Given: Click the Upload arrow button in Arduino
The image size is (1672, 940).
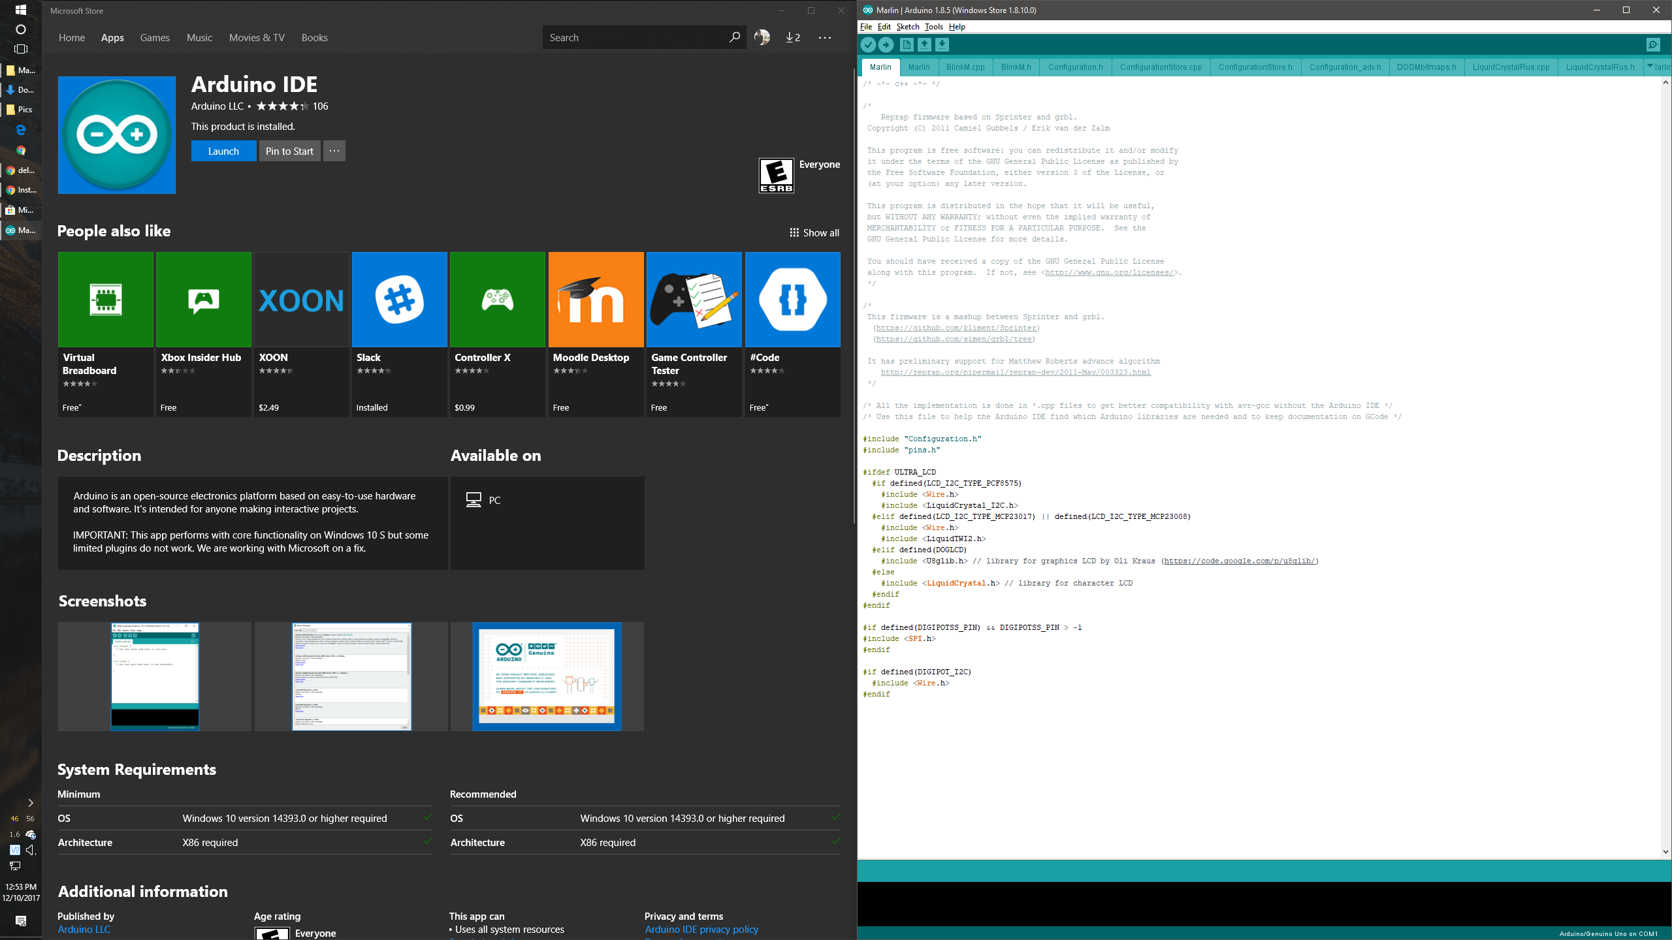Looking at the screenshot, I should (x=886, y=44).
